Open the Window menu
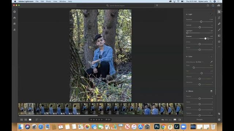The width and height of the screenshot is (234, 131). pos(63,1)
